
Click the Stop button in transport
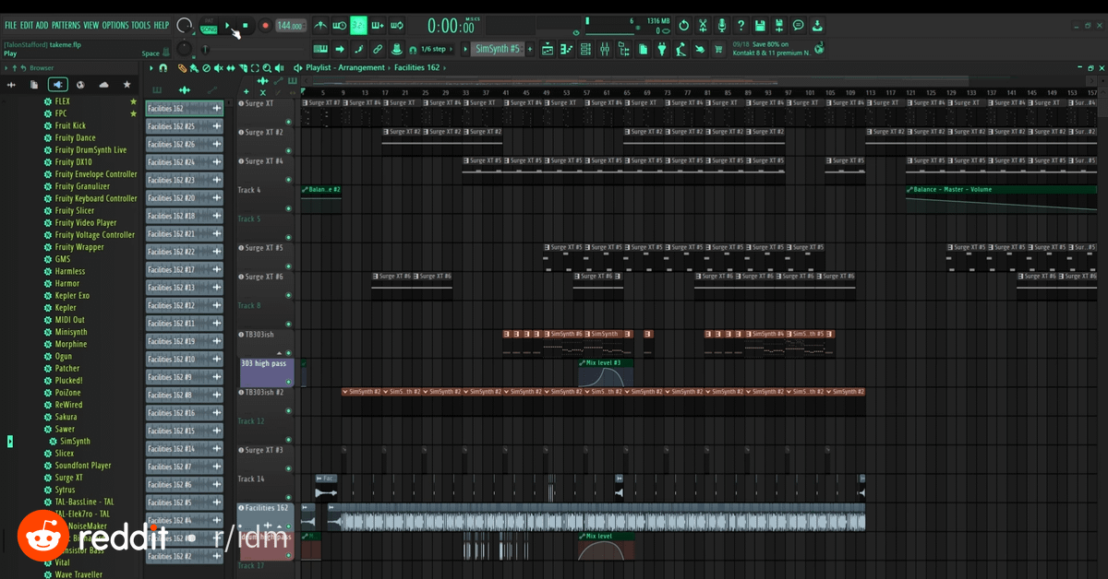pyautogui.click(x=245, y=26)
